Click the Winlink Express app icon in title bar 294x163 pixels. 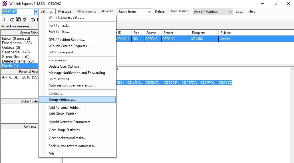[x=5, y=3]
